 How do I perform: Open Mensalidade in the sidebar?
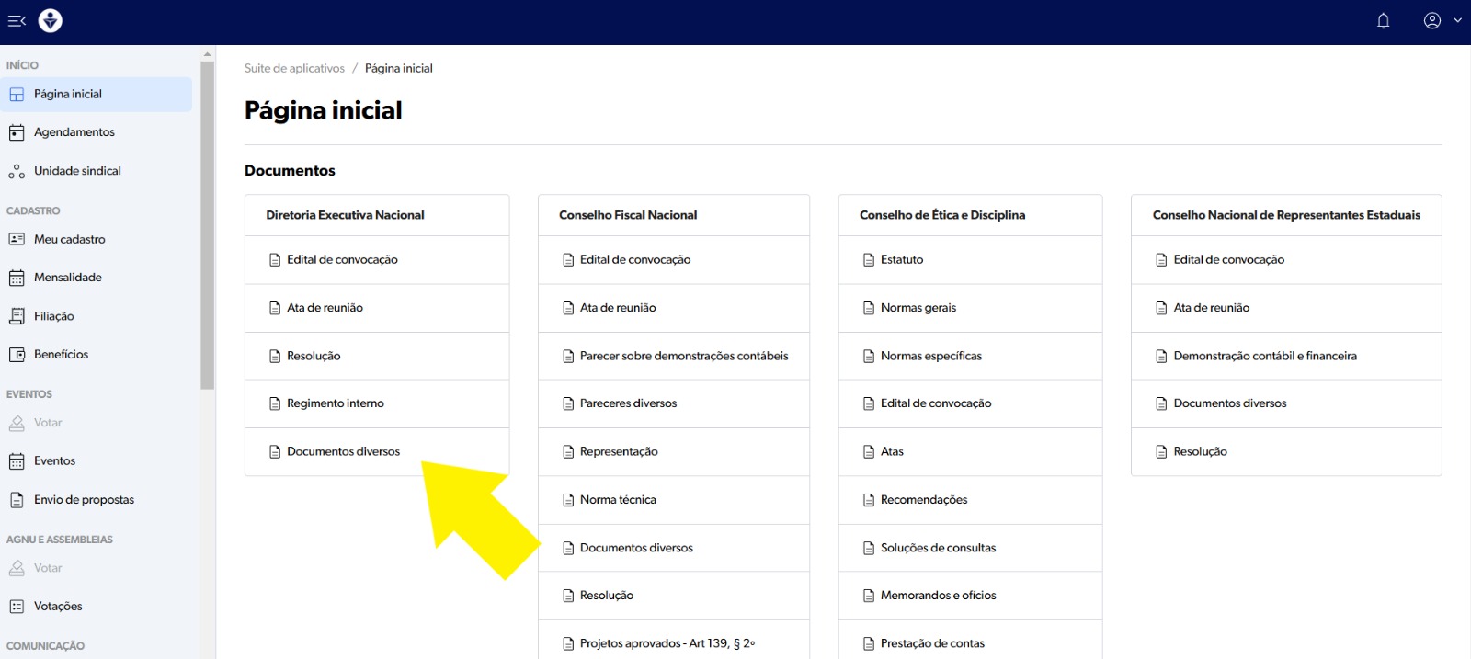[68, 278]
